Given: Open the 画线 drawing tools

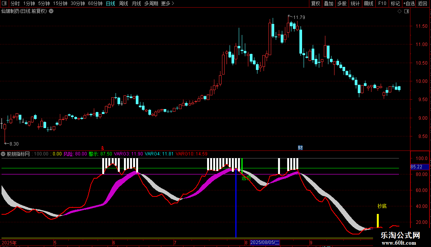Looking at the screenshot, I should point(368,4).
